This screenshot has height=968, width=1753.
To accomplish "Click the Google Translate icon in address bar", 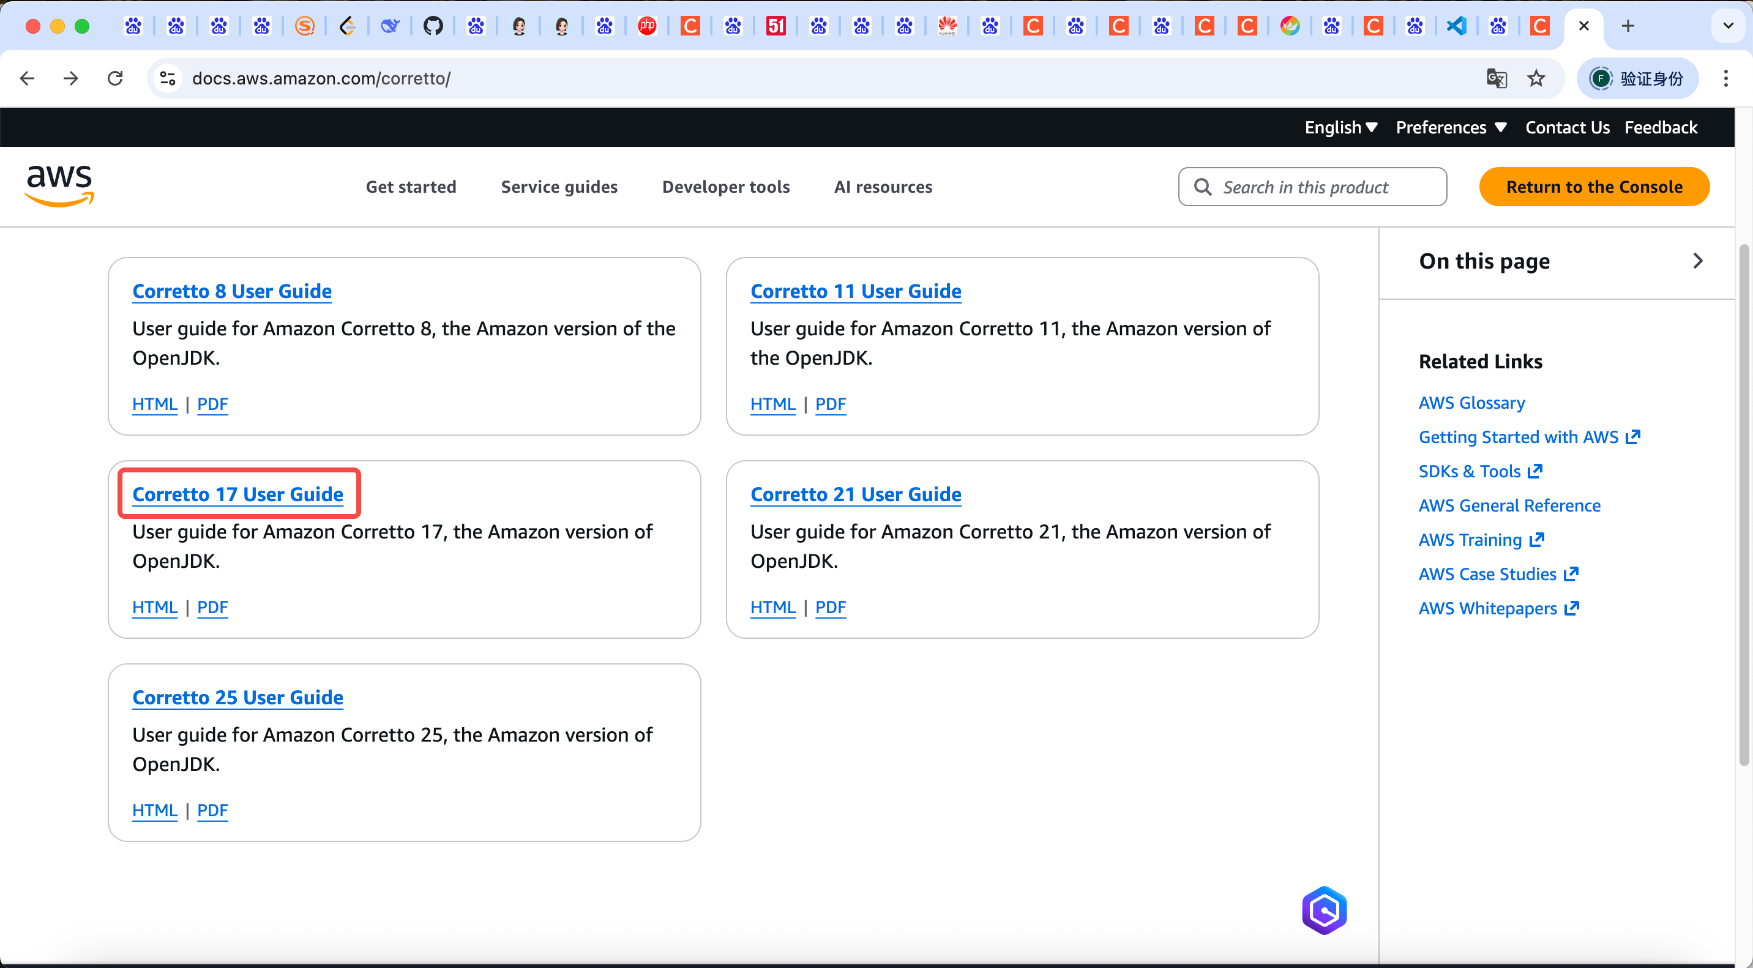I will [x=1496, y=78].
